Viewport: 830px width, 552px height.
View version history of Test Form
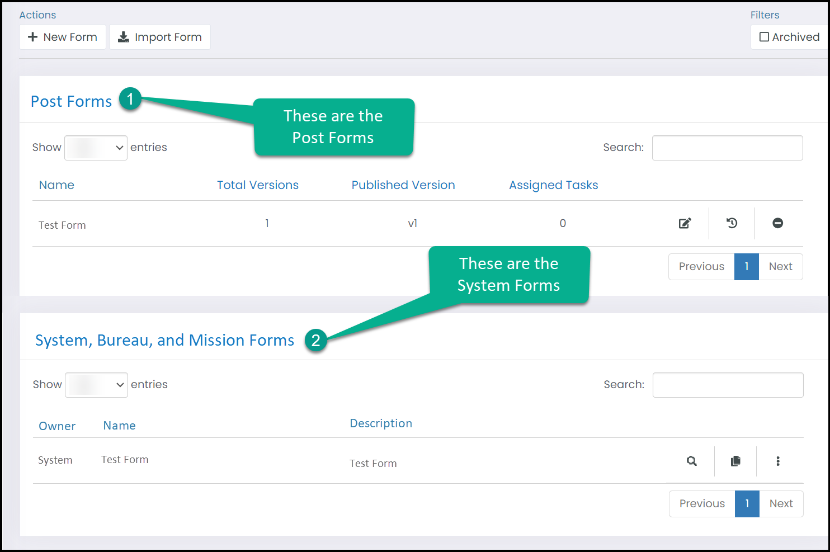pyautogui.click(x=732, y=223)
